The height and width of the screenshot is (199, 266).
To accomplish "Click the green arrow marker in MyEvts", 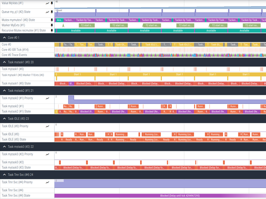I will pos(63,25).
